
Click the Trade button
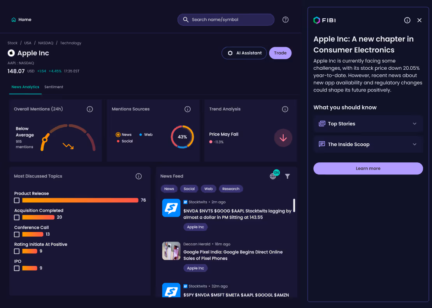[x=280, y=53]
